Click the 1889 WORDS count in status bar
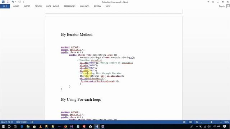The image size is (230, 129). click(x=22, y=122)
